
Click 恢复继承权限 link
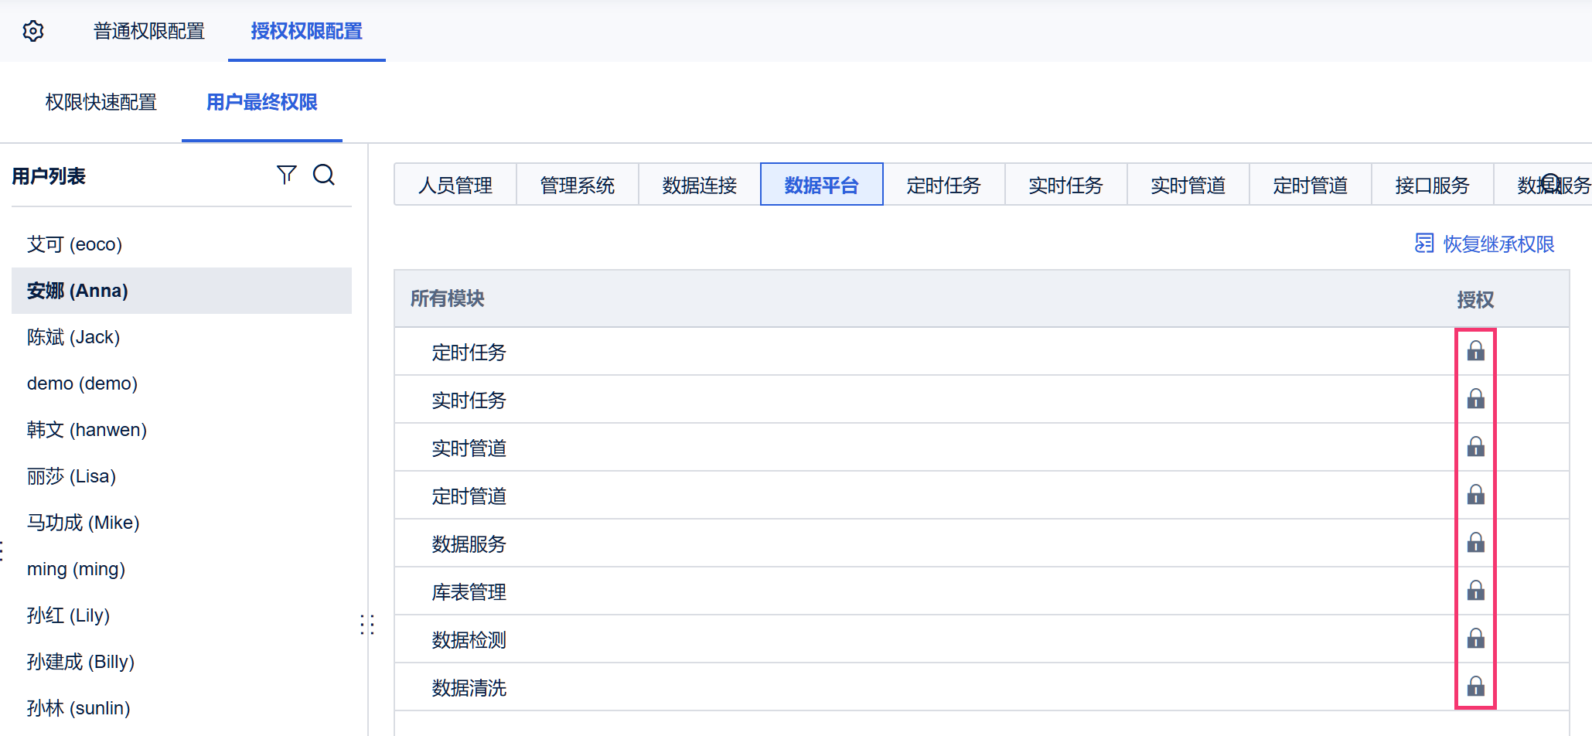tap(1498, 244)
